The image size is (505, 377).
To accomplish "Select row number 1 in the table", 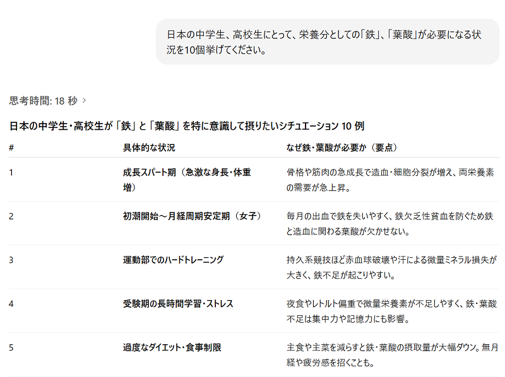I will tap(11, 172).
